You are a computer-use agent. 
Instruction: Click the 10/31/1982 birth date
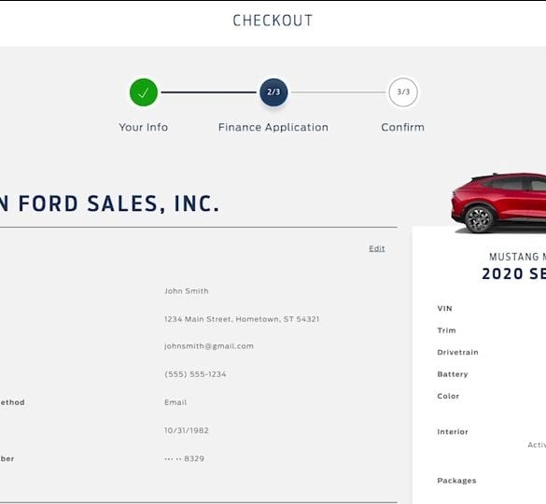pos(187,430)
